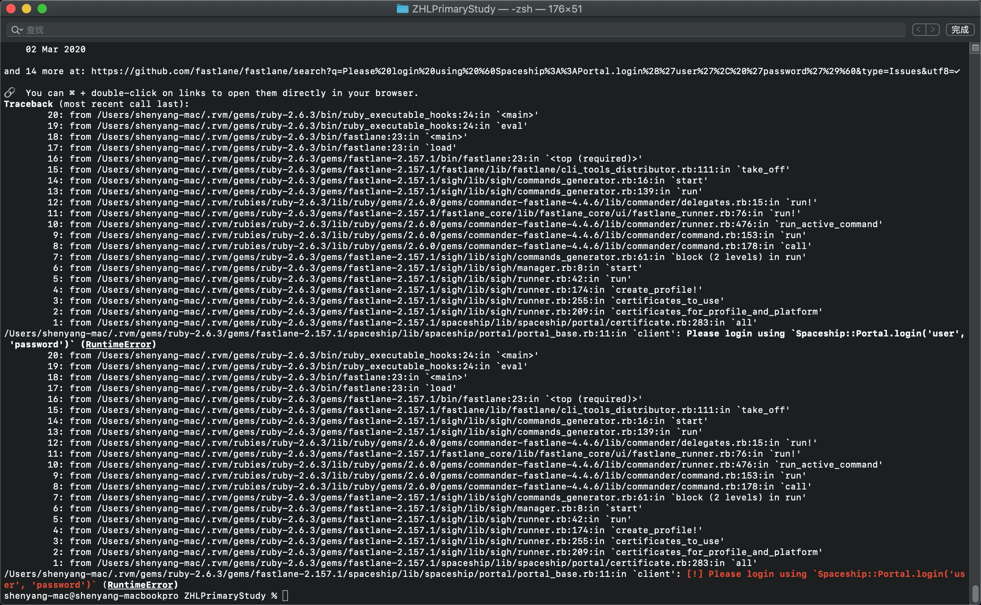Click the previous match arrow
This screenshot has height=605, width=981.
(919, 30)
